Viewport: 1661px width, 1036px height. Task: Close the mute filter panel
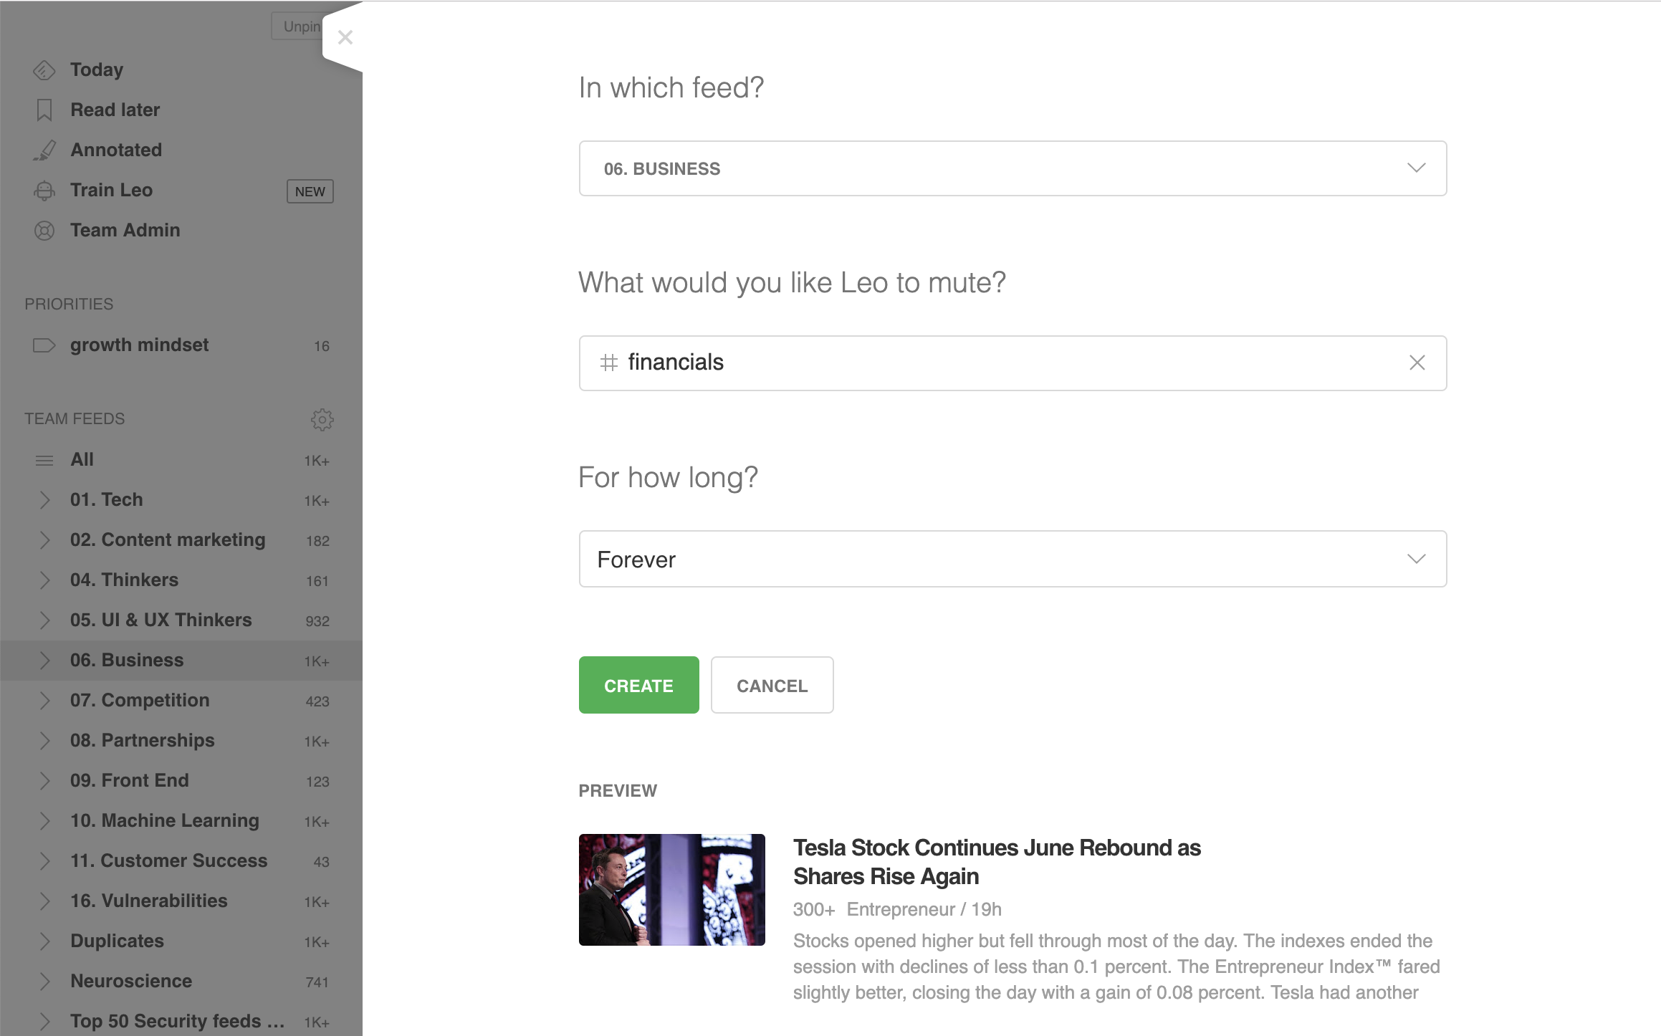click(x=345, y=37)
